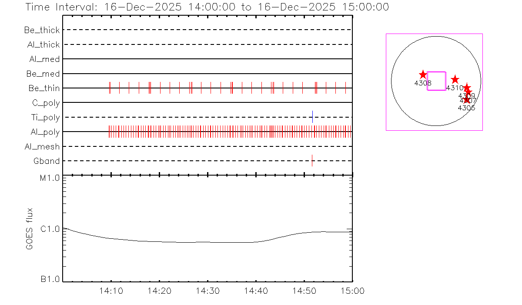Click the 4305 active region label
The image size is (522, 305).
pyautogui.click(x=467, y=108)
